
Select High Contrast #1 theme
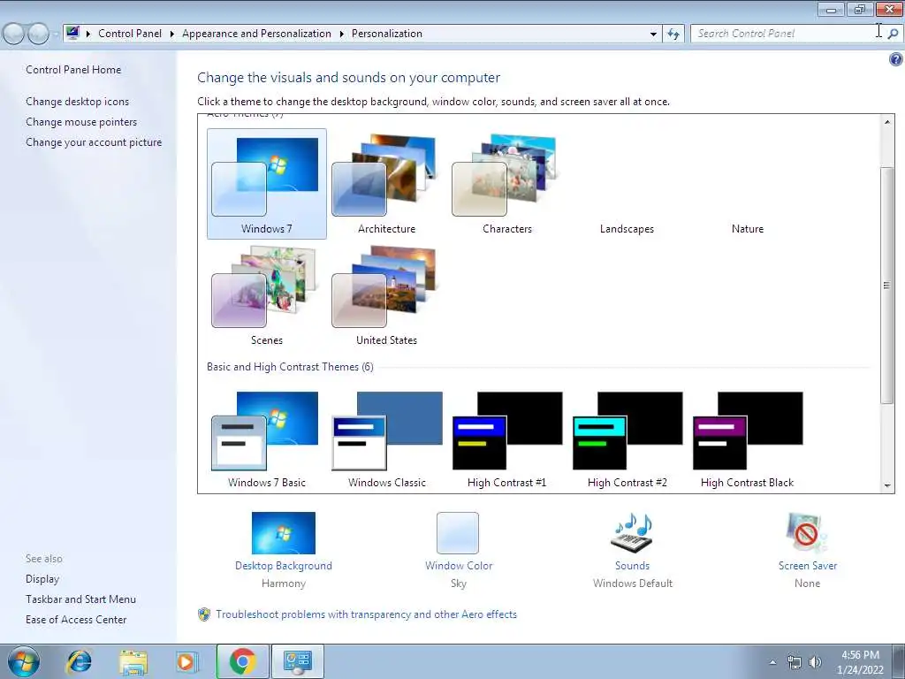coord(506,440)
